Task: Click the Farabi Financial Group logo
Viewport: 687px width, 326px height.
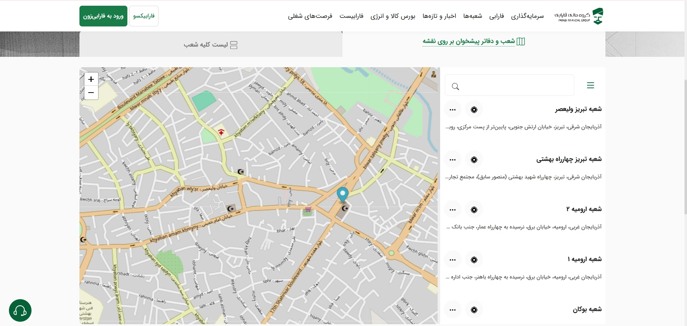Action: point(579,16)
